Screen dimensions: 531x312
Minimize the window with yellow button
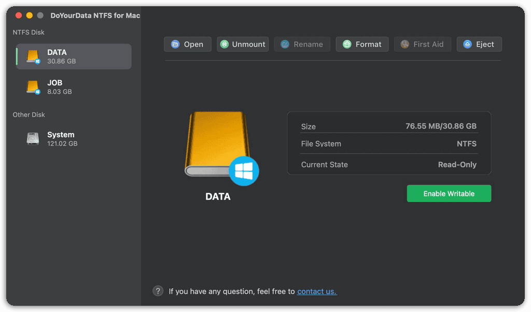[x=30, y=15]
